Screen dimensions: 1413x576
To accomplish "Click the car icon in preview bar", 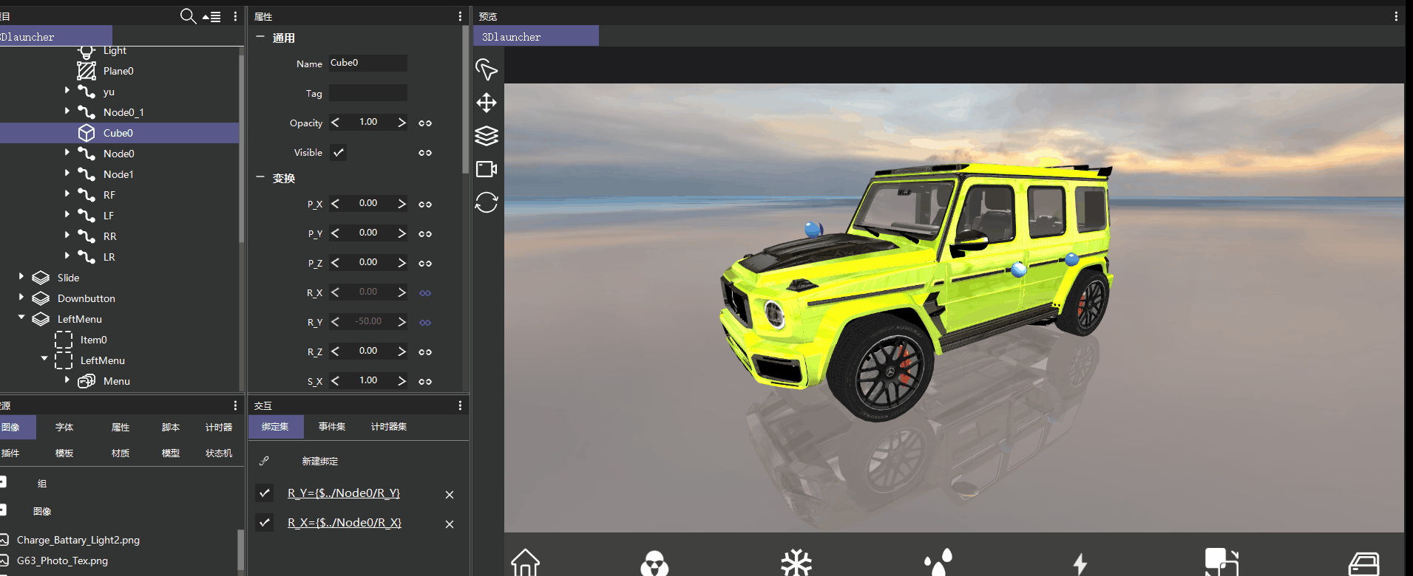I will coord(1364,564).
